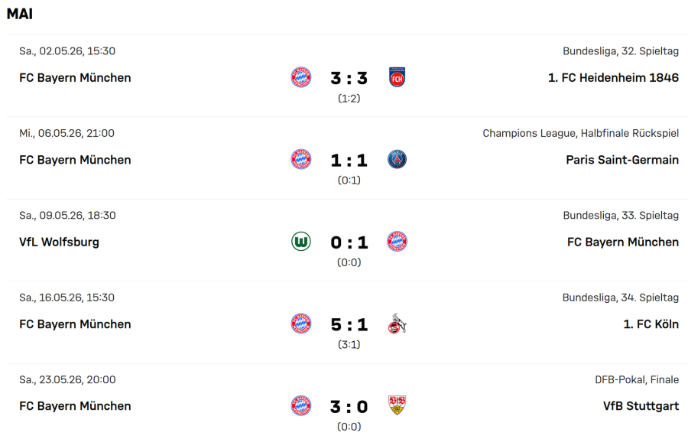Image resolution: width=688 pixels, height=439 pixels.
Task: Click the VfL Wolfsburg team name
Action: click(59, 242)
